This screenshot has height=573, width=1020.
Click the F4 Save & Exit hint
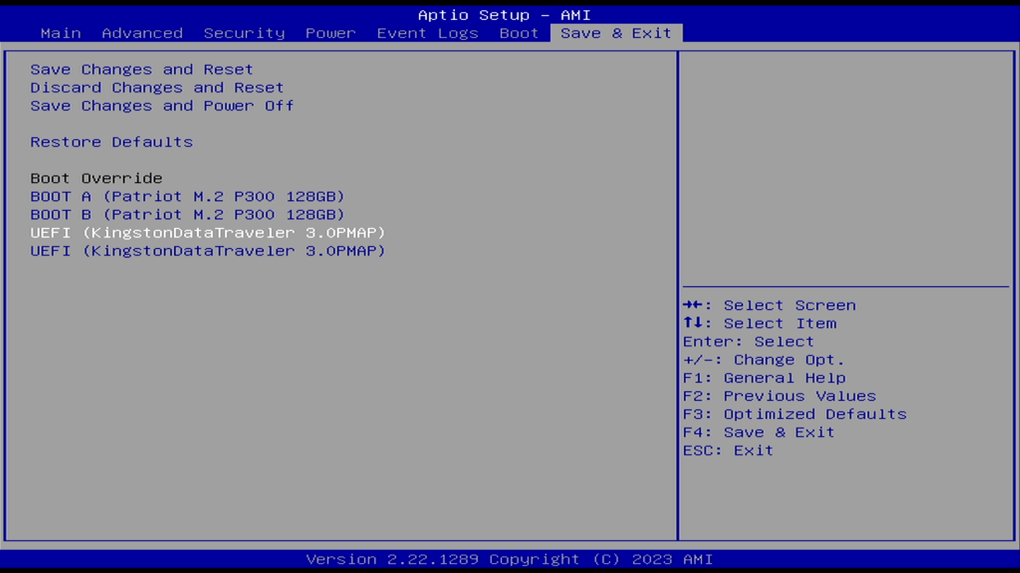click(x=758, y=432)
